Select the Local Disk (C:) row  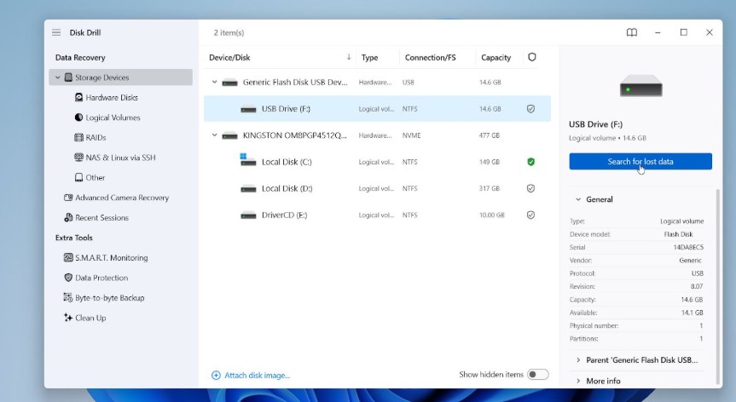tap(377, 162)
